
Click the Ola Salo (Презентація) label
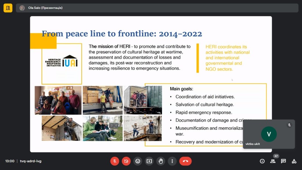click(45, 8)
